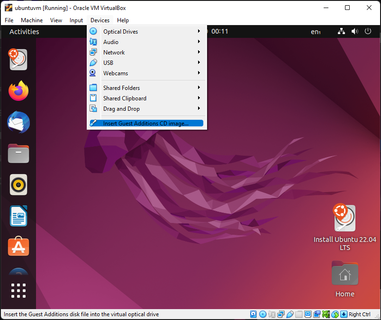Open LibreOffice Writer from the dock
Screen dimensions: 381x320
18,216
